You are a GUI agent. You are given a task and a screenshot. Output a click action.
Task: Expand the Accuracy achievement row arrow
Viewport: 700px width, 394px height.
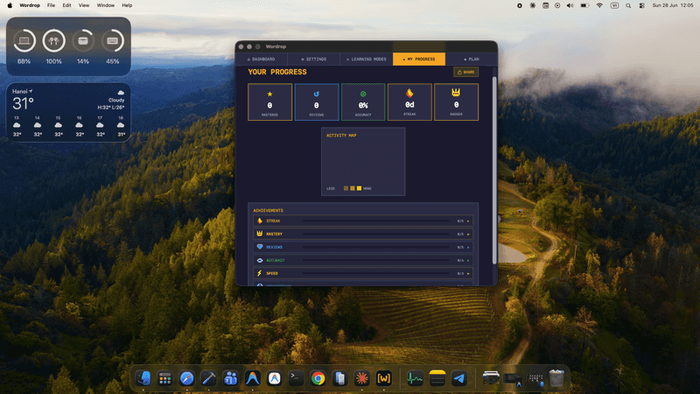[468, 260]
